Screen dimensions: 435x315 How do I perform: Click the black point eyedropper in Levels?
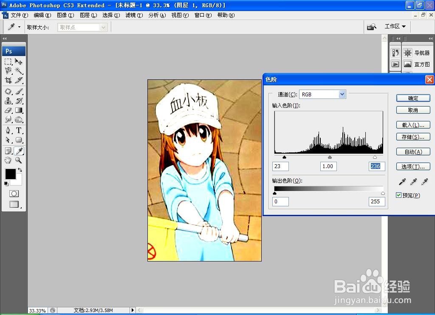click(x=402, y=182)
